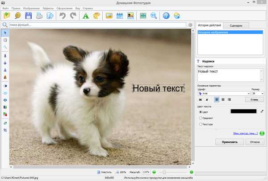
Task: Expand the Масштаб zoom percentage dropdown
Action: pyautogui.click(x=146, y=172)
